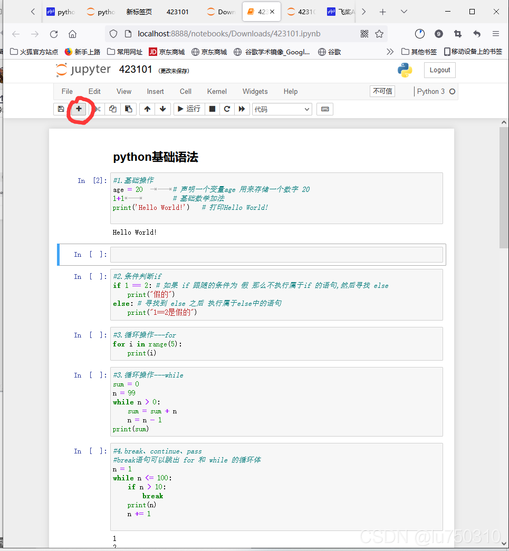
Task: Cut the selected cell using scissors icon
Action: point(97,109)
